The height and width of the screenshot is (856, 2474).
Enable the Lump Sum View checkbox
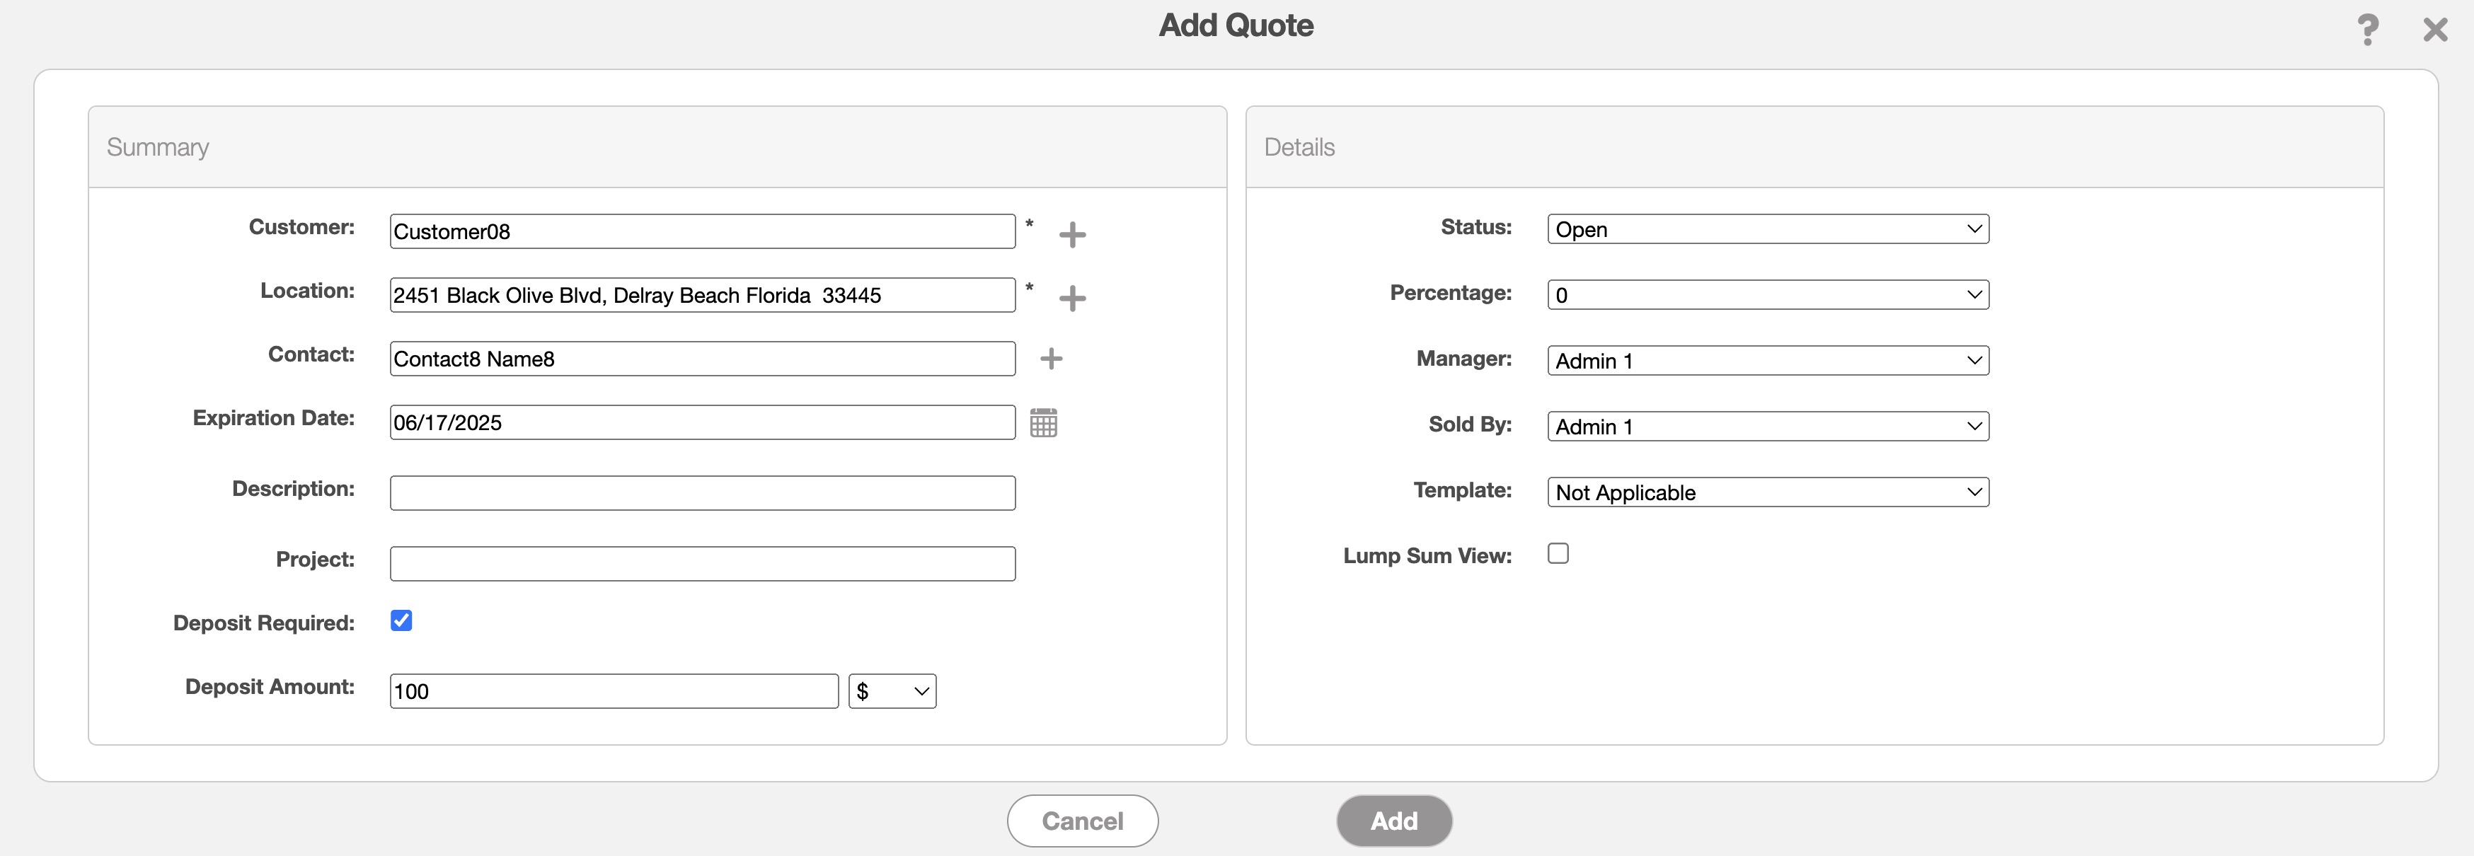pyautogui.click(x=1558, y=554)
